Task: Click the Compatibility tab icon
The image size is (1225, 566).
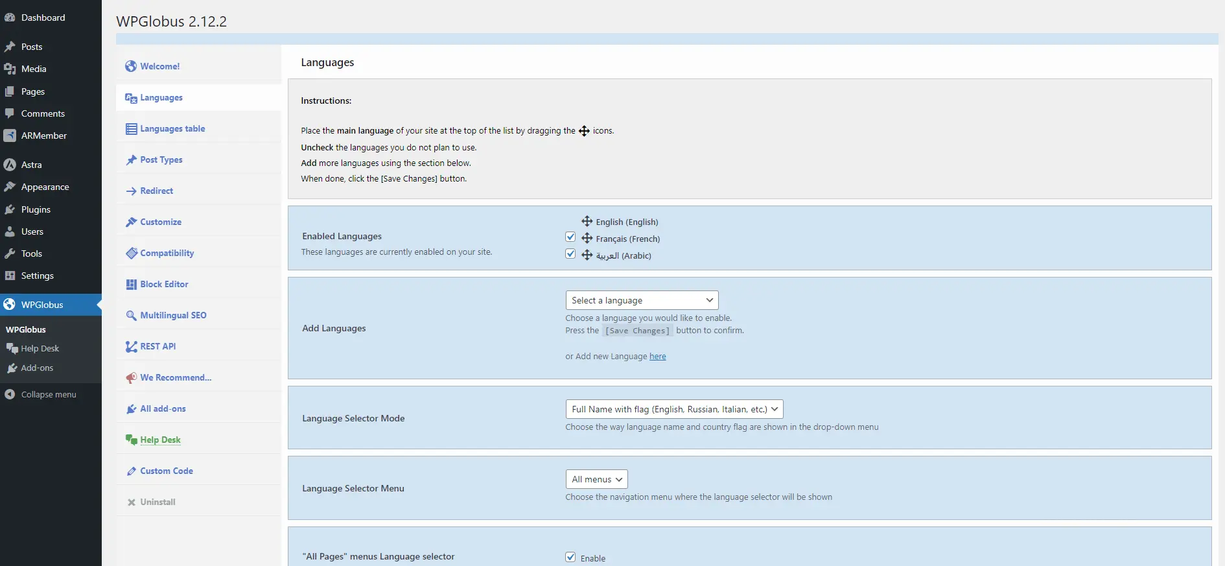Action: click(x=131, y=253)
